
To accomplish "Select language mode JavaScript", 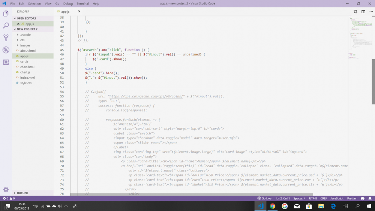I will pyautogui.click(x=337, y=198).
